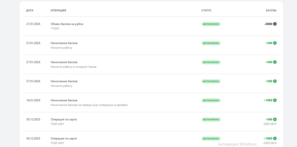Click the -3000 points value
The width and height of the screenshot is (297, 147).
pyautogui.click(x=268, y=24)
